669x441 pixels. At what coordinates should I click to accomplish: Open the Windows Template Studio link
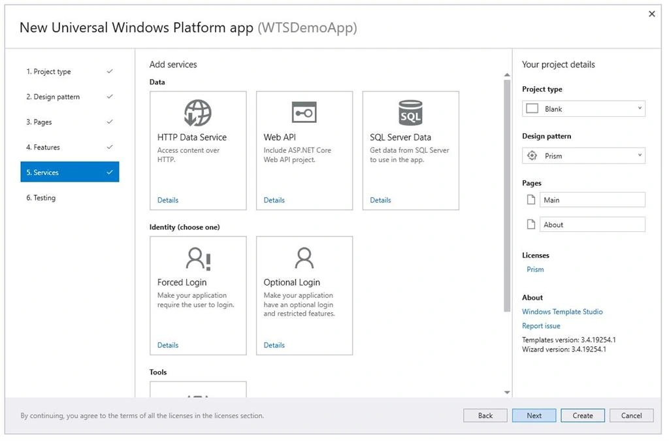coord(563,312)
